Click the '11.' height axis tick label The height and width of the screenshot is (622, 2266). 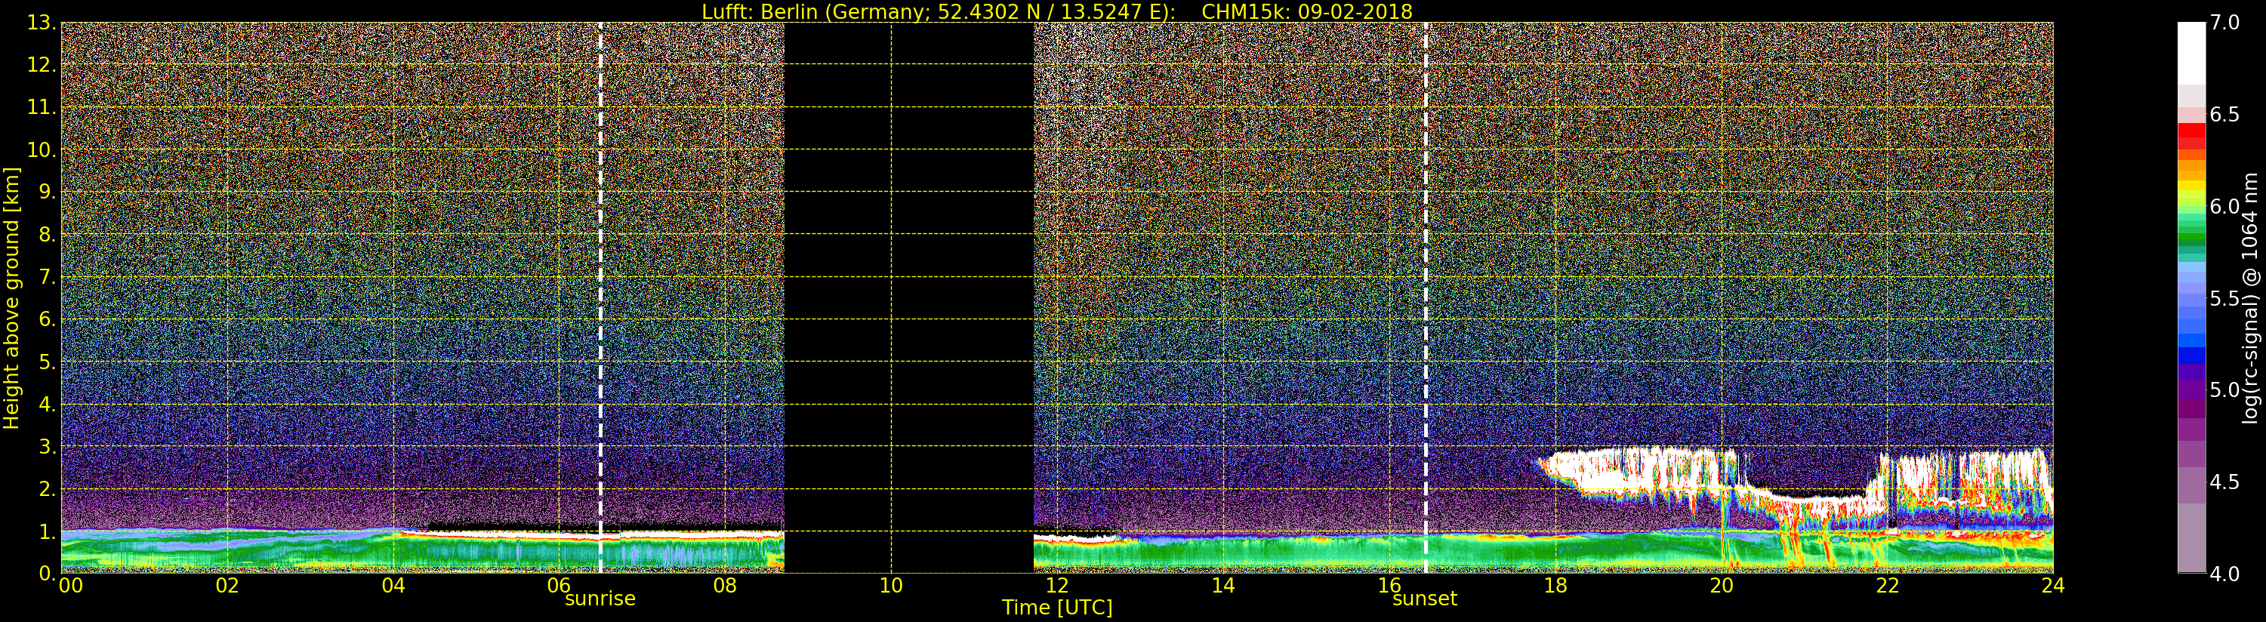[x=42, y=107]
